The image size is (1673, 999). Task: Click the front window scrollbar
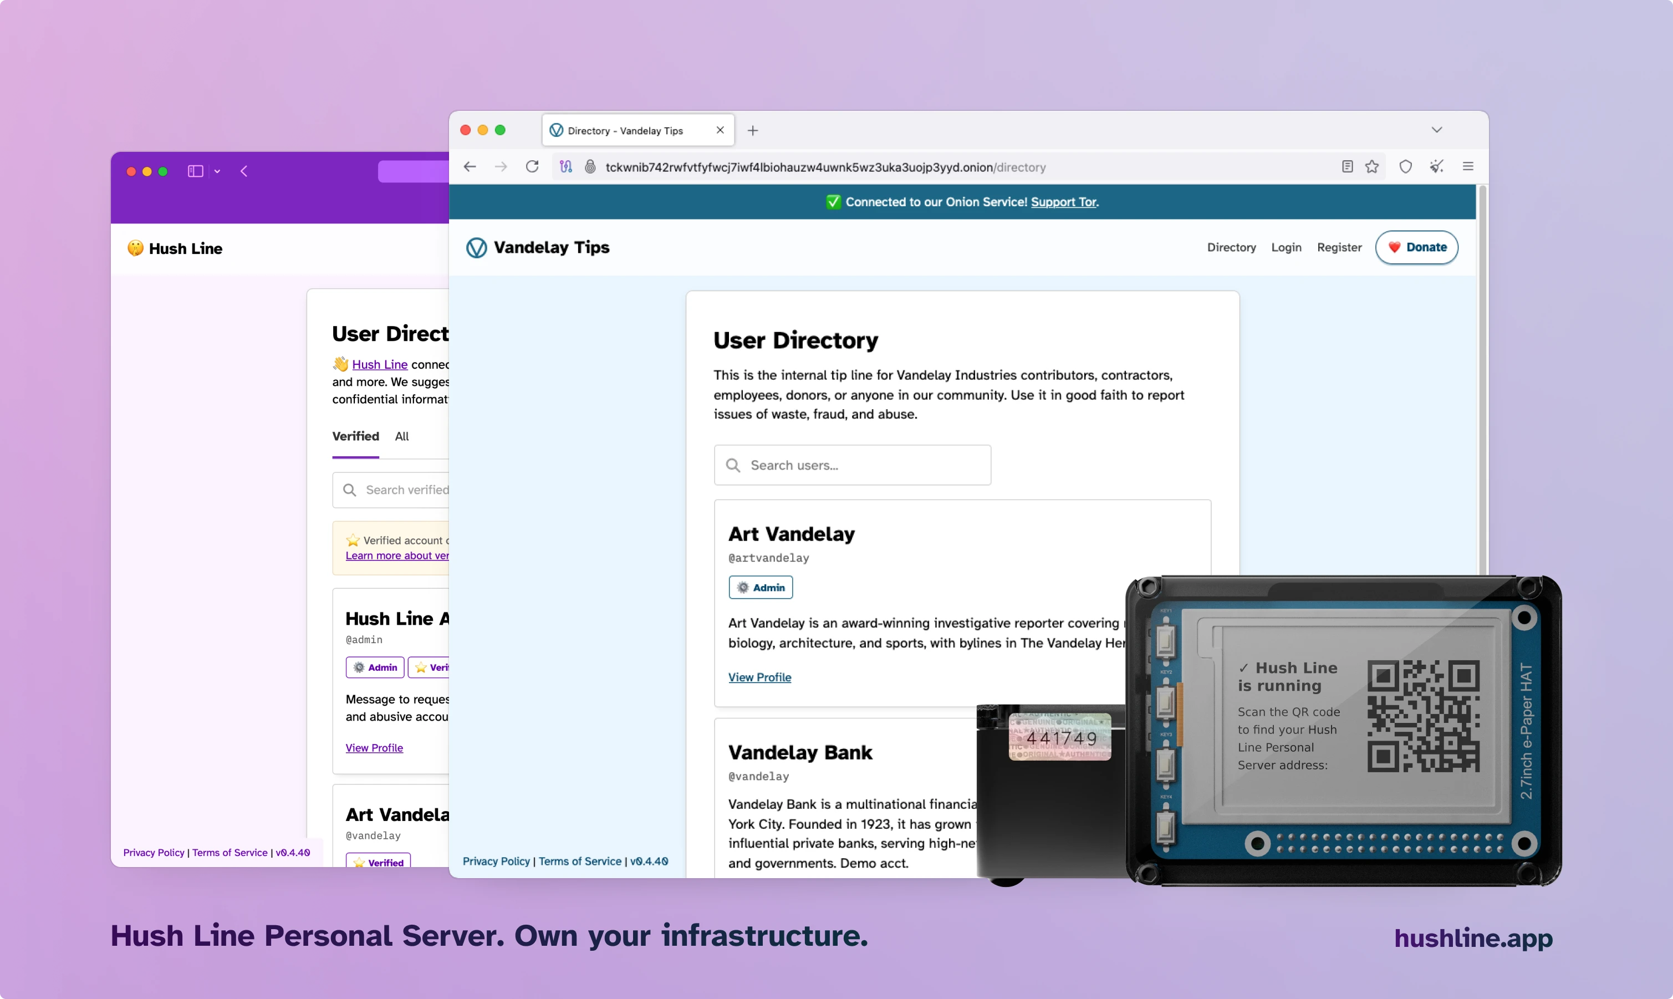tap(1482, 380)
